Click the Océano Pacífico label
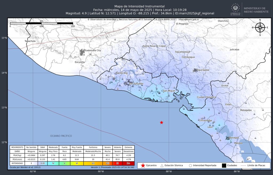 point(61,136)
